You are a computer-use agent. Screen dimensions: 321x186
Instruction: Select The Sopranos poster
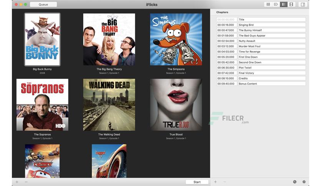(x=42, y=105)
